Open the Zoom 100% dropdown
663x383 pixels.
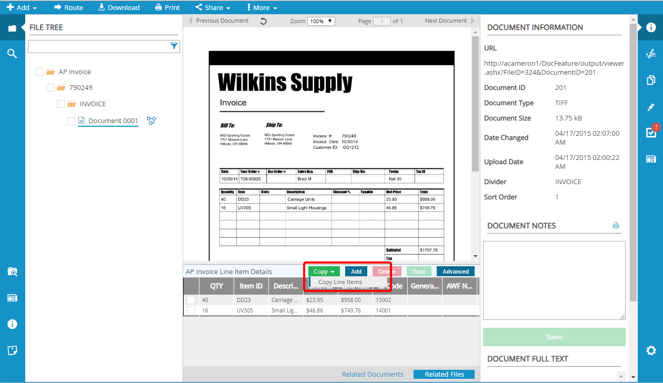[x=322, y=22]
